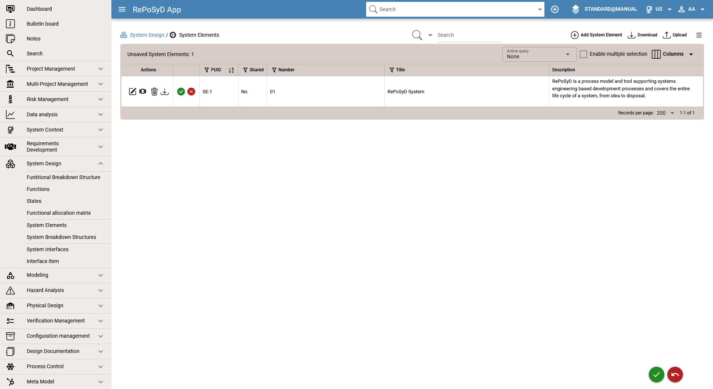Screen dimensions: 713x389
Task: Follow the System Design breadcrumb link
Action: (147, 35)
